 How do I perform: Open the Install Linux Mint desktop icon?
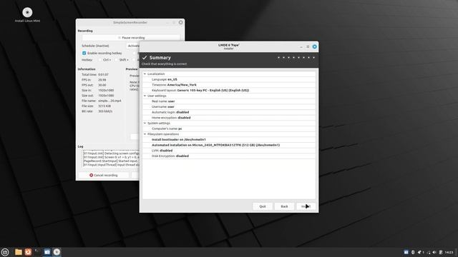(27, 15)
